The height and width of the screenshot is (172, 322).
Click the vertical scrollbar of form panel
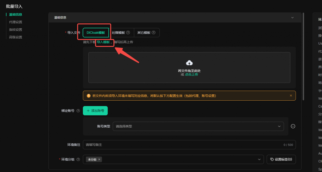(x=303, y=57)
